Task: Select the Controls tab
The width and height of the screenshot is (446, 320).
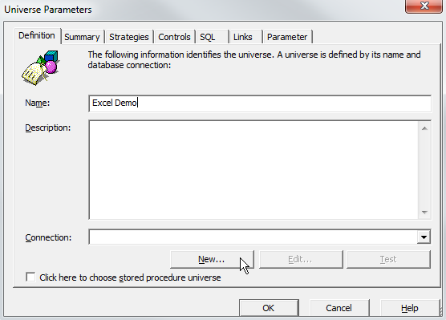Action: tap(174, 37)
